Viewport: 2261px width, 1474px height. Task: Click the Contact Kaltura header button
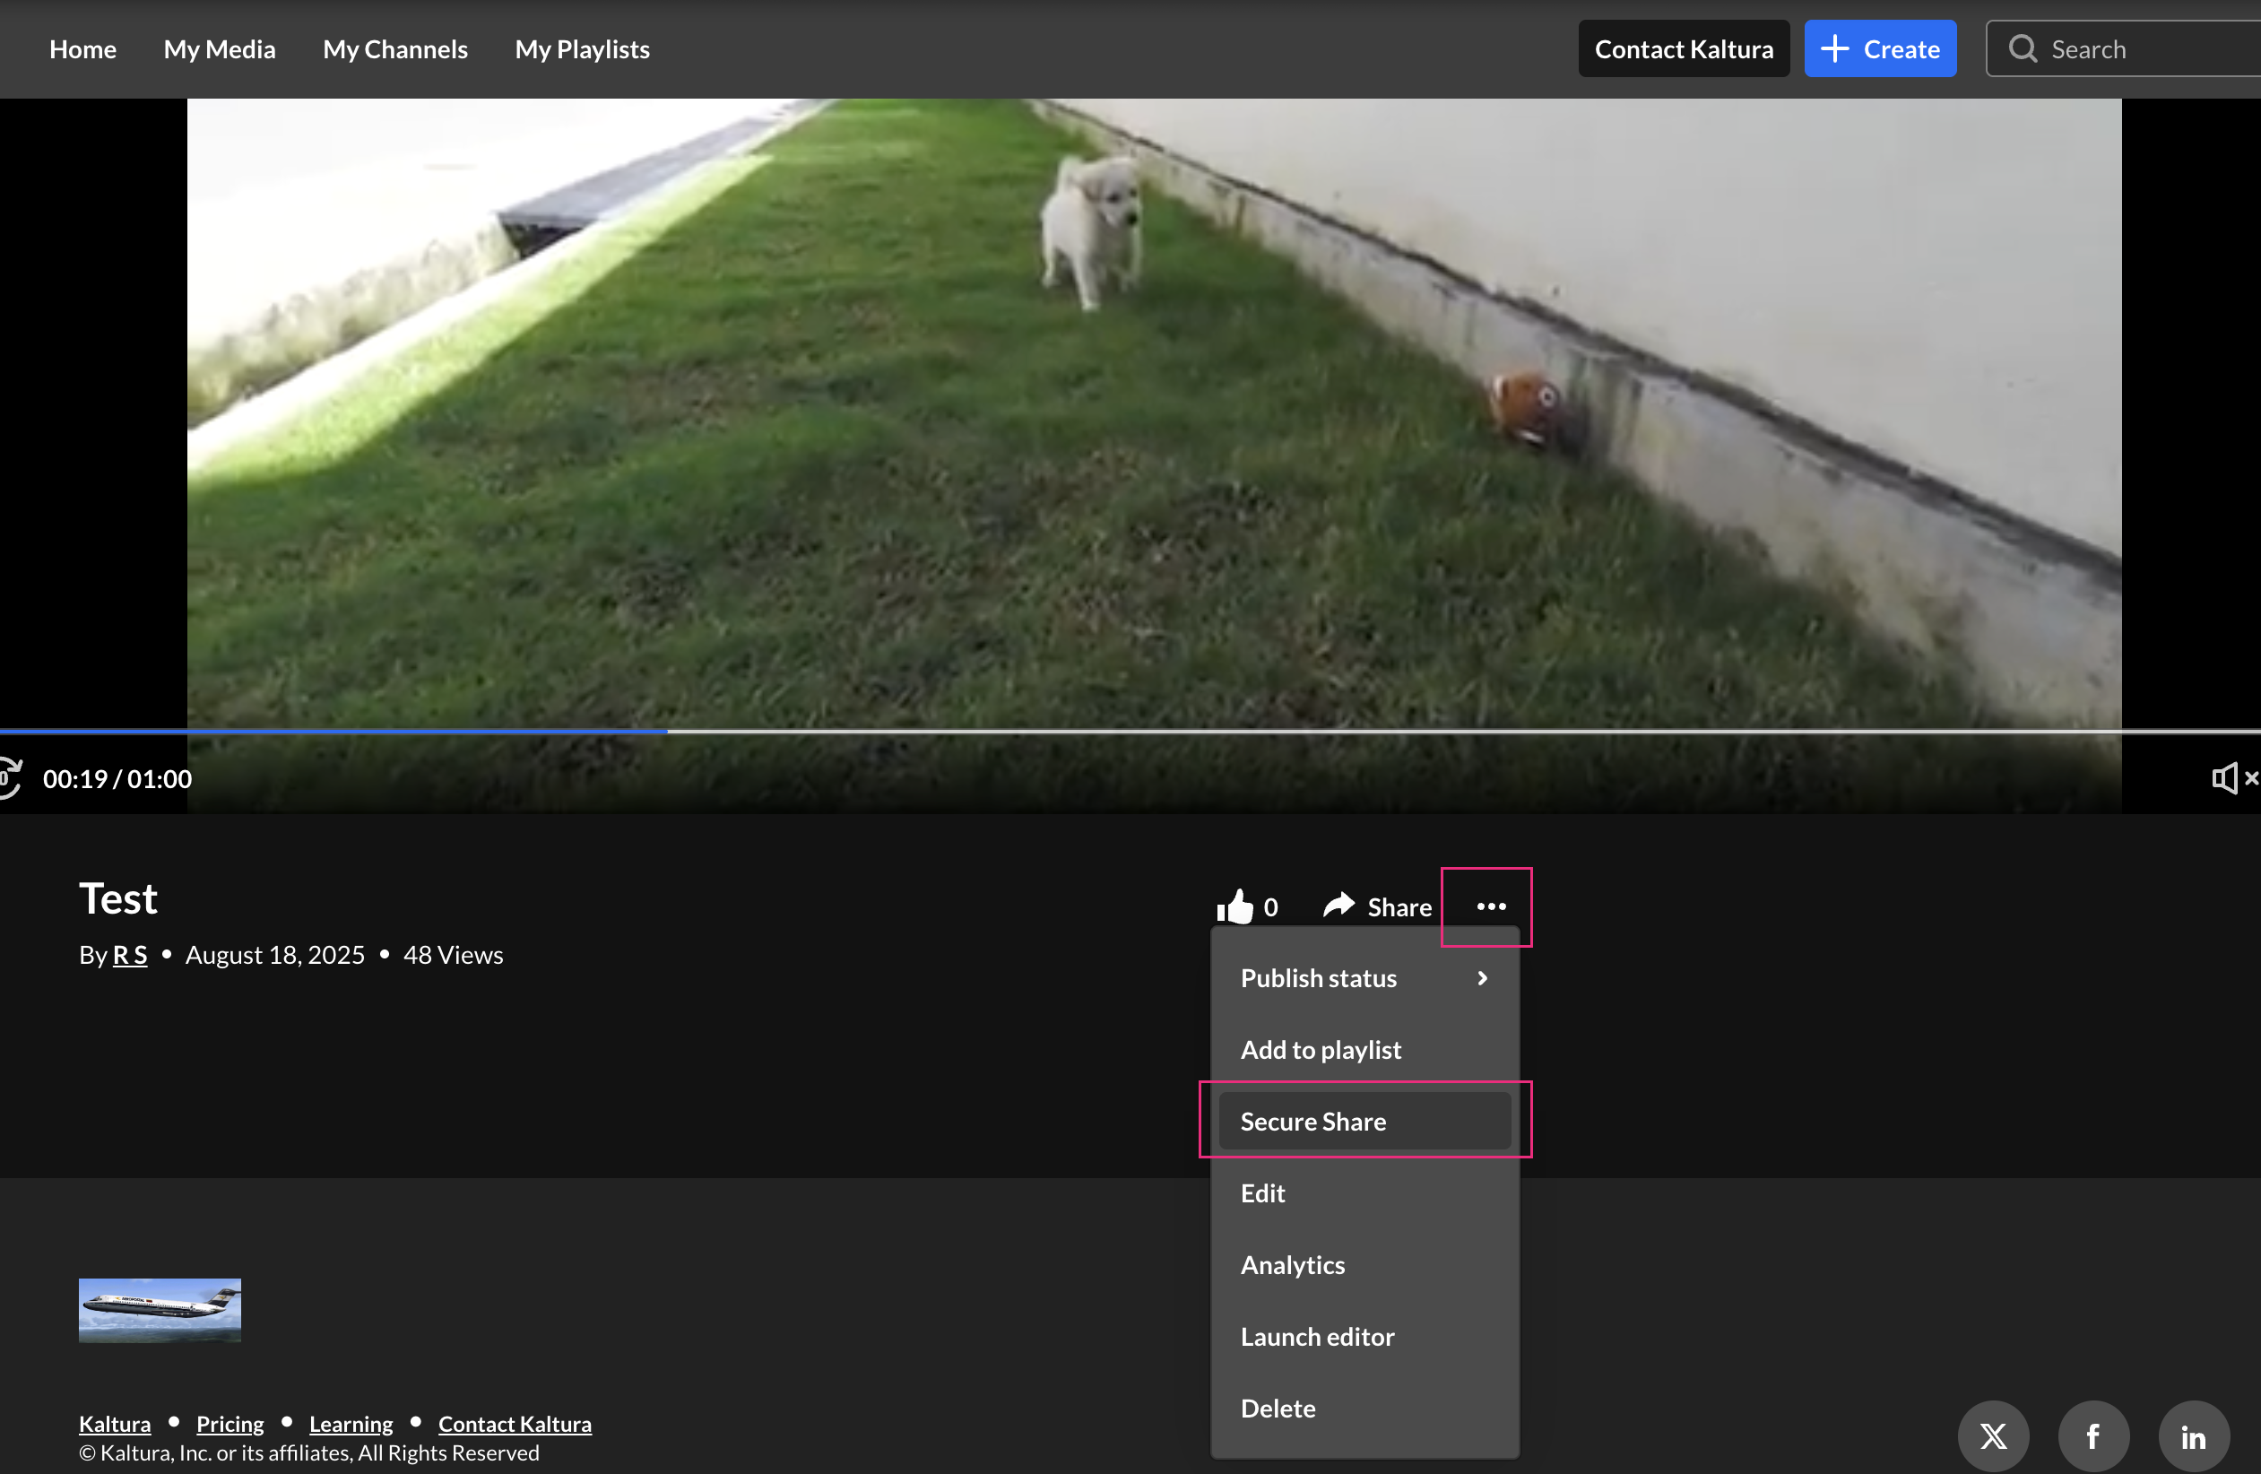pyautogui.click(x=1684, y=48)
